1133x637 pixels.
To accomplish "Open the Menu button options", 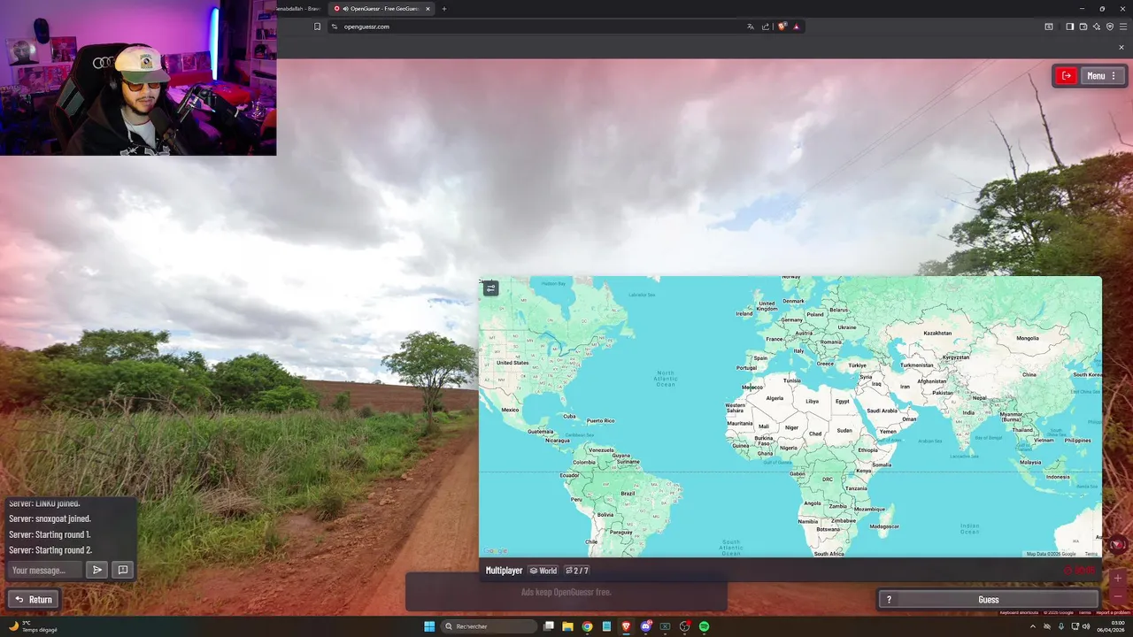I will pyautogui.click(x=1102, y=76).
